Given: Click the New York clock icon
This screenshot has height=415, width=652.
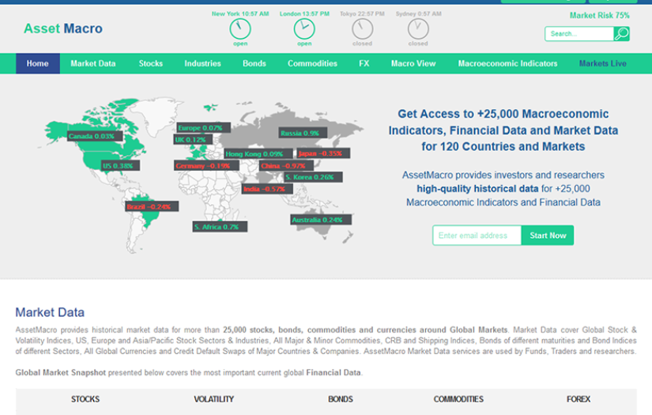Looking at the screenshot, I should (x=240, y=29).
